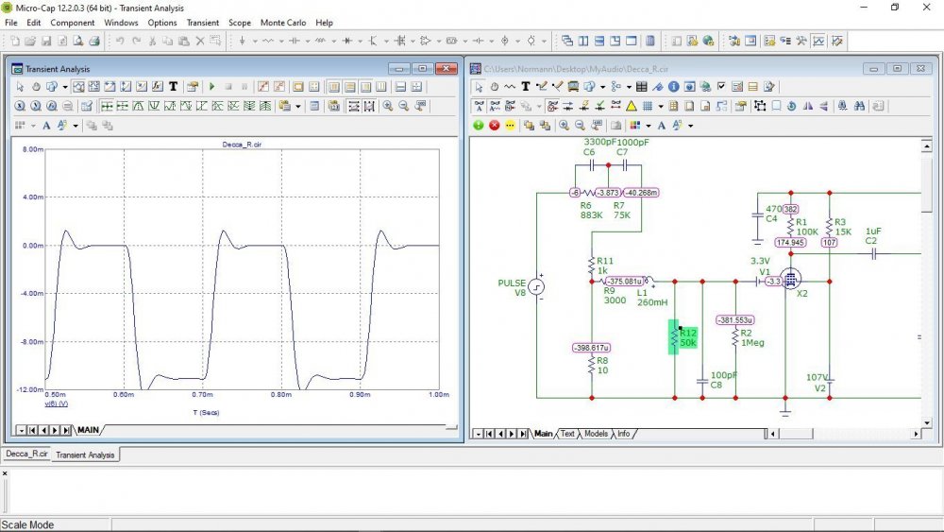Screen dimensions: 944x532
Task: Click the blue Info mode icon
Action: pos(673,86)
